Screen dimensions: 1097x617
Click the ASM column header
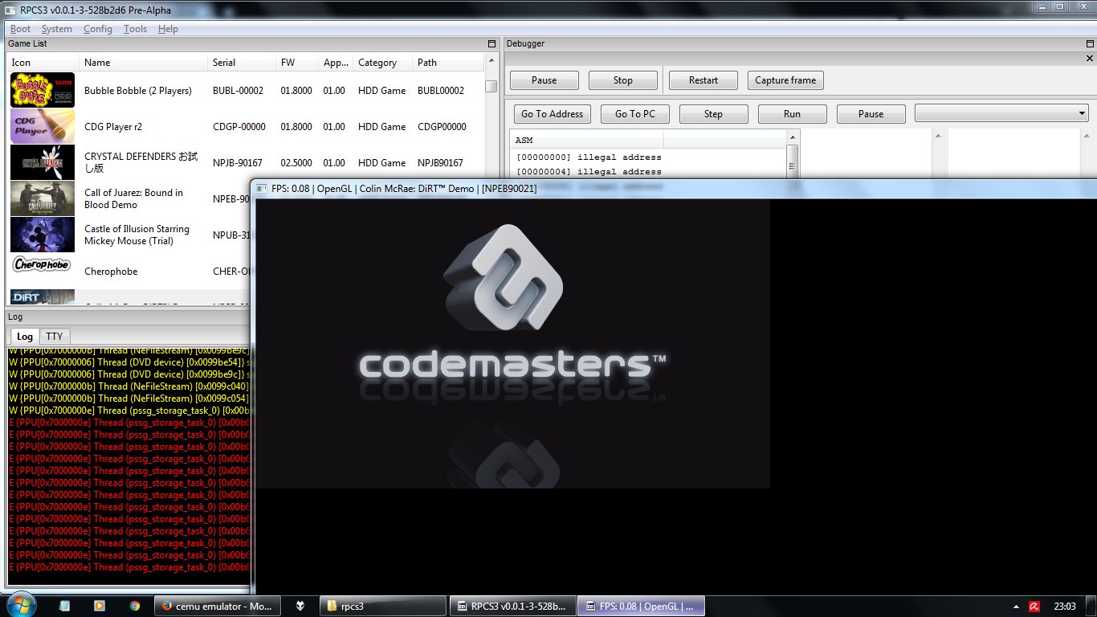point(587,141)
